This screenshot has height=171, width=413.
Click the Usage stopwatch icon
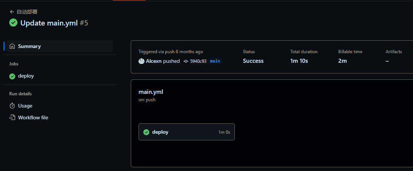point(12,106)
